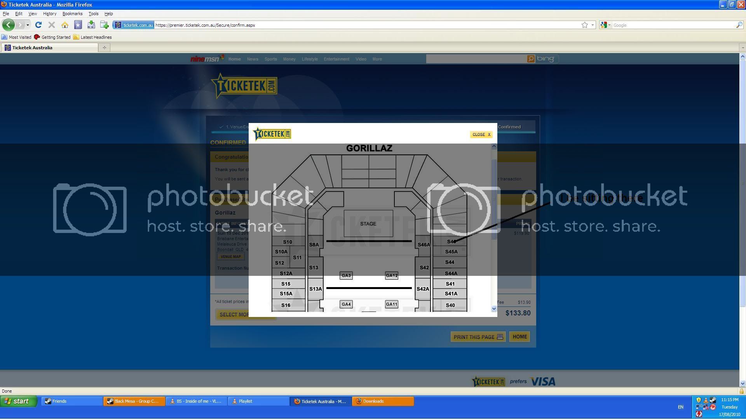
Task: Open the View menu
Action: point(33,14)
